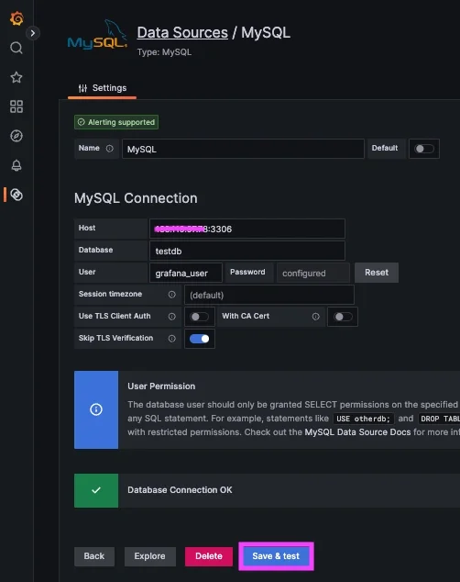Screen dimensions: 460x582
Task: Open Explore with the Explore button
Action: coord(149,556)
